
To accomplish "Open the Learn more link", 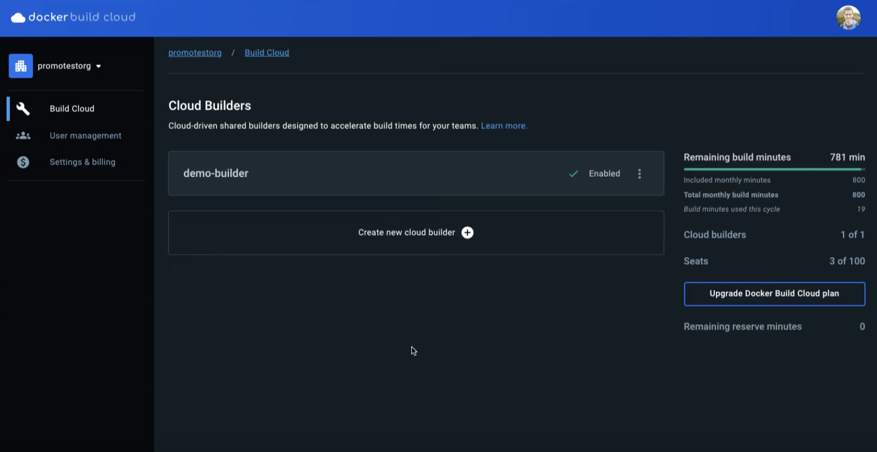I will tap(504, 126).
